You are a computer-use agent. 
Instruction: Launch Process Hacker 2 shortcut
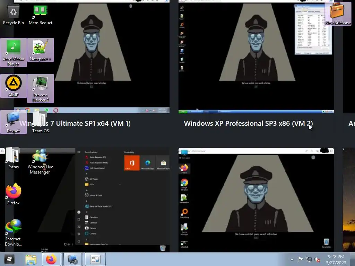pos(40,88)
